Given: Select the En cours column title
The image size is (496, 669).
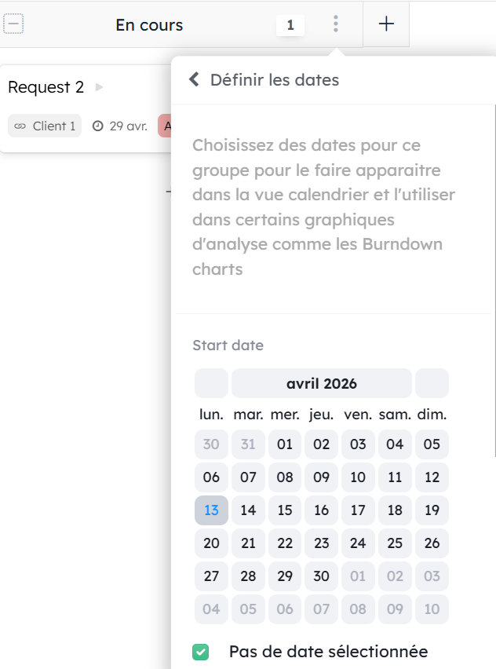Looking at the screenshot, I should 148,24.
